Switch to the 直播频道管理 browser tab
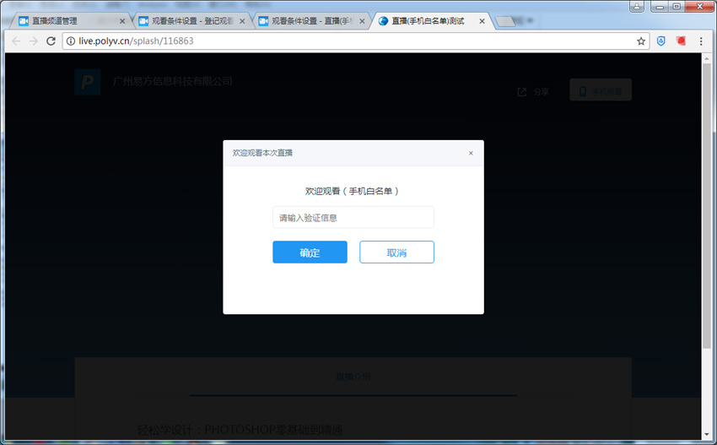The width and height of the screenshot is (717, 445). 67,20
